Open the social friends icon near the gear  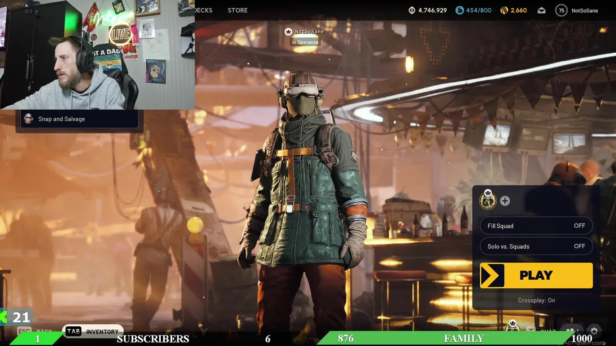coord(572,331)
